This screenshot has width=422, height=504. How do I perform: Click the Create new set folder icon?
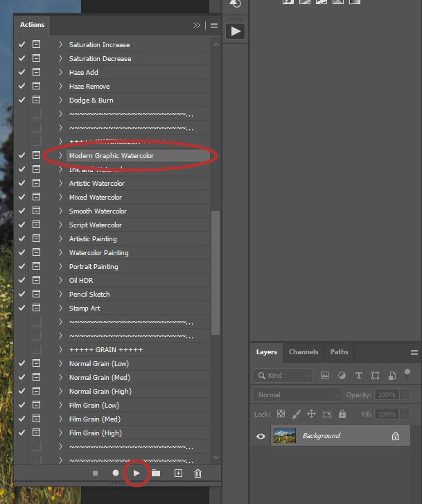156,473
